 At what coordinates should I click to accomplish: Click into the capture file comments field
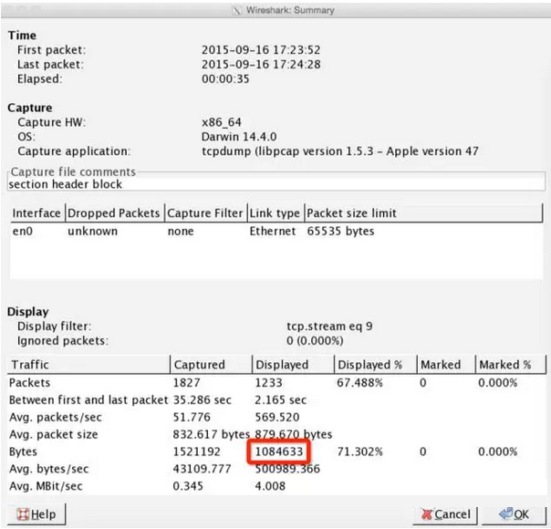(x=274, y=184)
